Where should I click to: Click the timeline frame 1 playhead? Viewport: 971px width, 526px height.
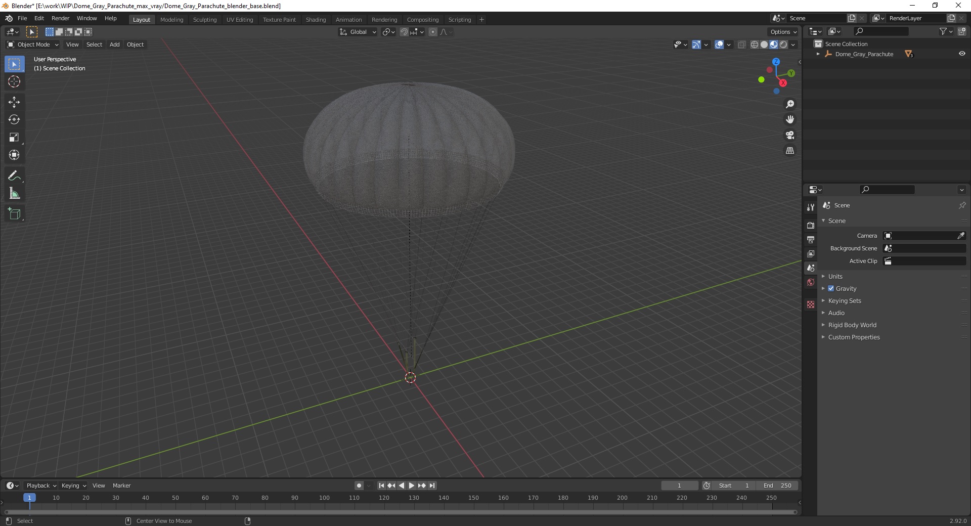pos(29,498)
